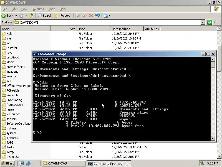Select the system32 folder icon
This screenshot has height=167, width=222.
tap(4, 138)
